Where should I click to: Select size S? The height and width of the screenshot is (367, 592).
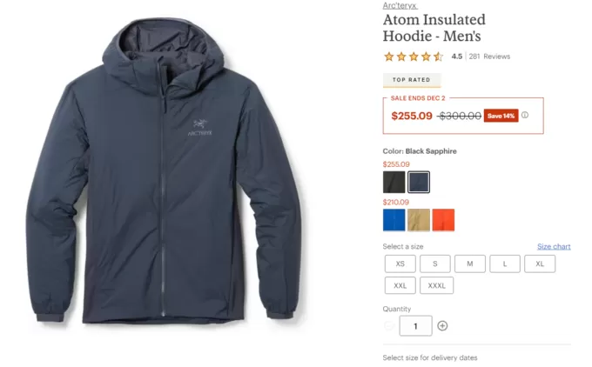[x=435, y=264]
